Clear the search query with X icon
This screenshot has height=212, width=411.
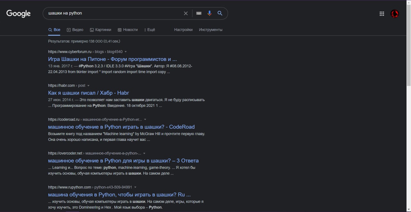[x=186, y=13]
